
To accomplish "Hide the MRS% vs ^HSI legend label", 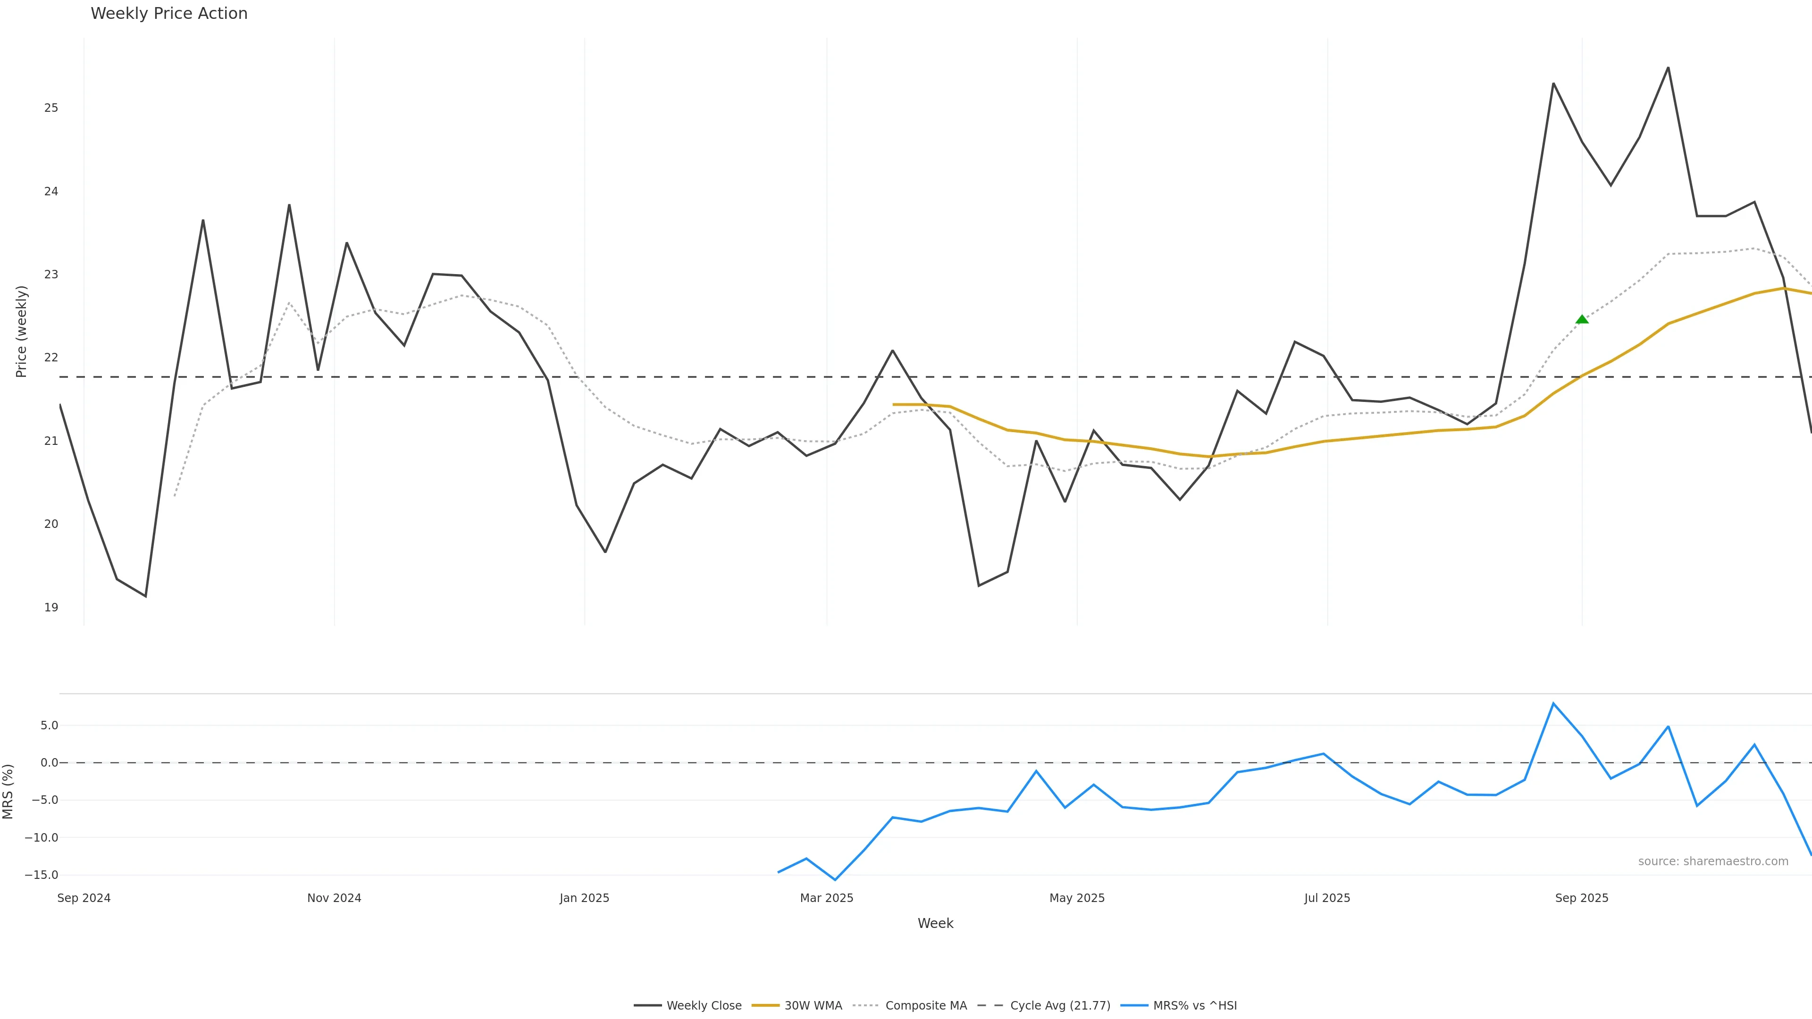I will pyautogui.click(x=1194, y=1006).
